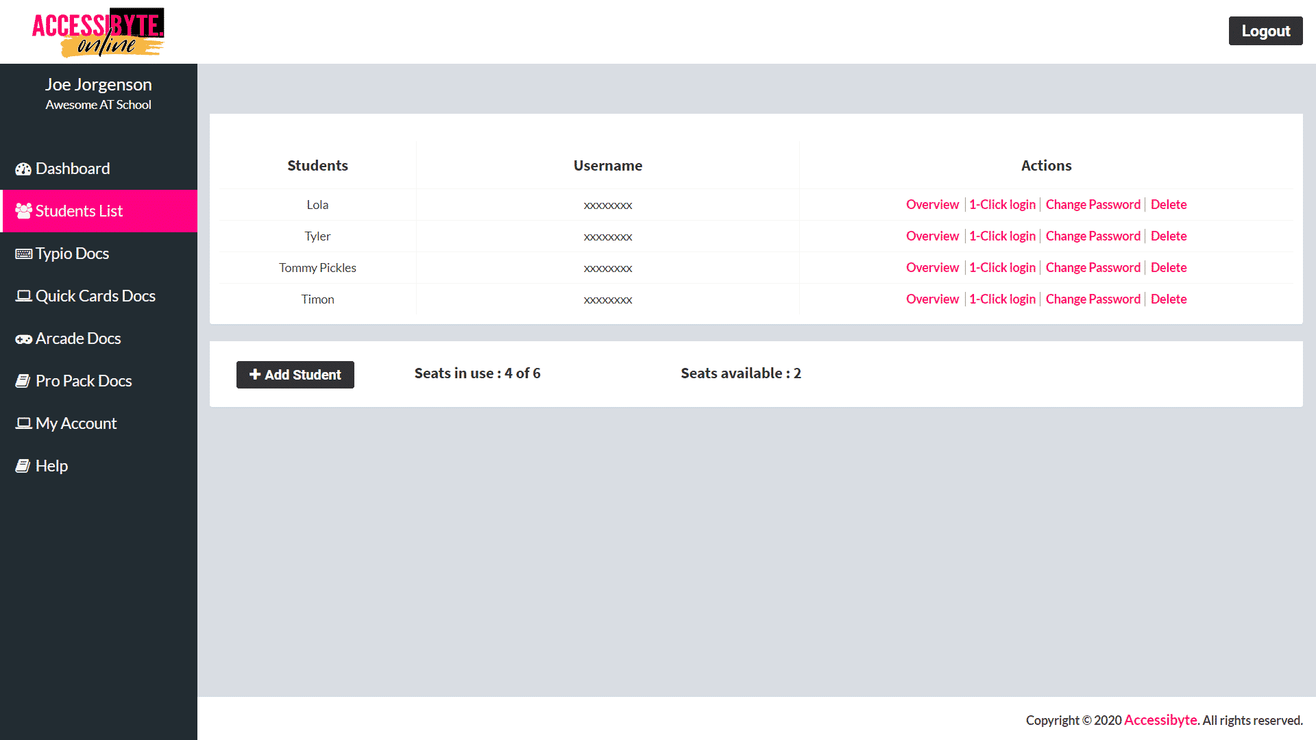
Task: Click the Add Student button
Action: coord(295,375)
